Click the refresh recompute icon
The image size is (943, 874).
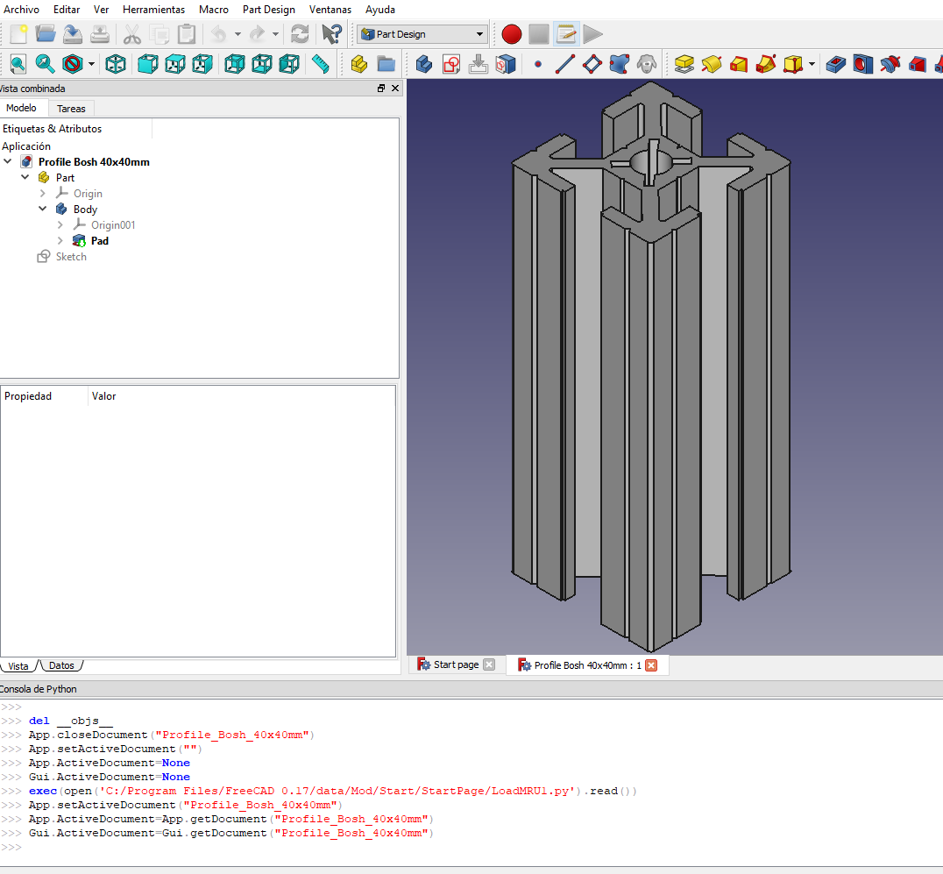pyautogui.click(x=300, y=34)
